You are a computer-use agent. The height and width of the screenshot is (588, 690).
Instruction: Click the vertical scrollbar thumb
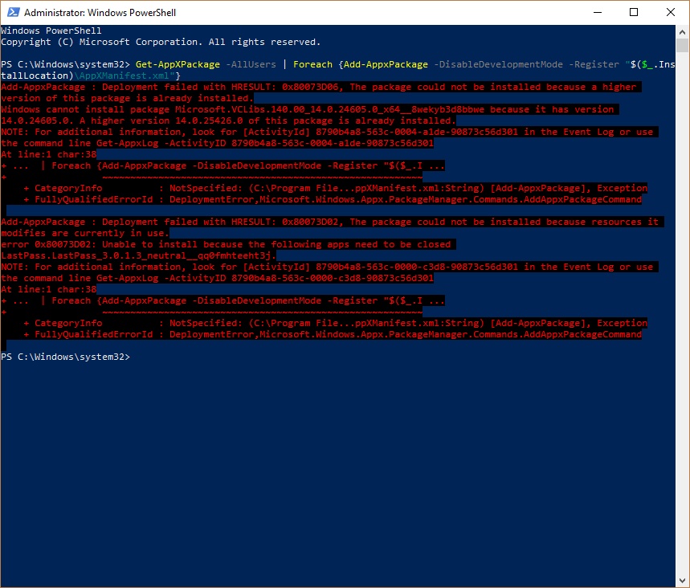(x=682, y=45)
